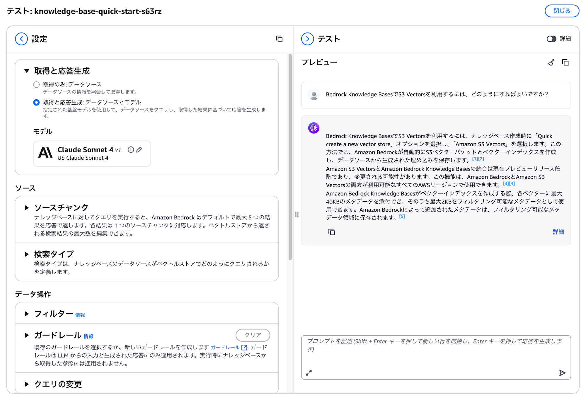Select 取得と応答生成: データソースとモデル radio option
Image resolution: width=586 pixels, height=400 pixels.
coord(36,102)
